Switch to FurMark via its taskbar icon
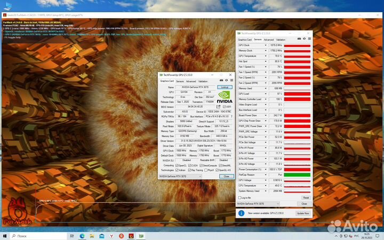Screen dimensions: 384x240 tap(131, 236)
